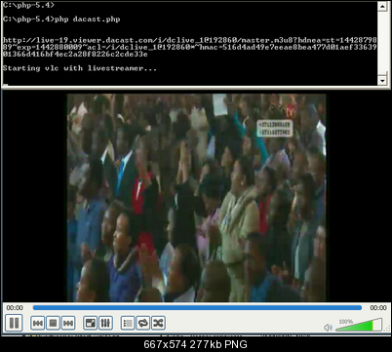Toggle fullscreen video mode

coord(90,323)
